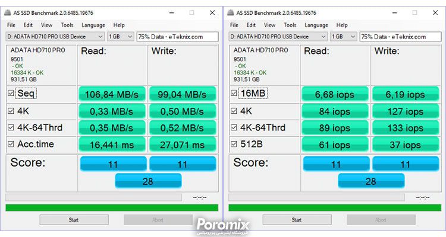Click the Start button in left window

74,220
